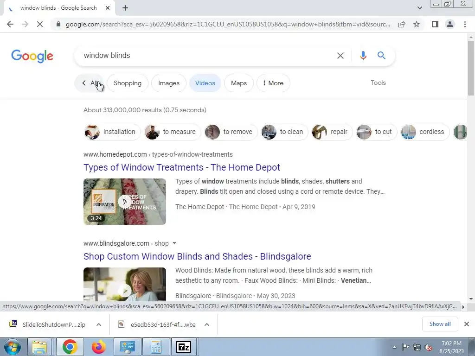The width and height of the screenshot is (475, 356).
Task: Play the Blindsgalore video thumbnail
Action: (125, 284)
